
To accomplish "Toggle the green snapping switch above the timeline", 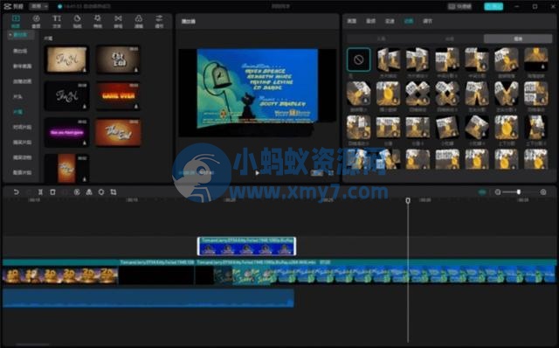I will 482,192.
